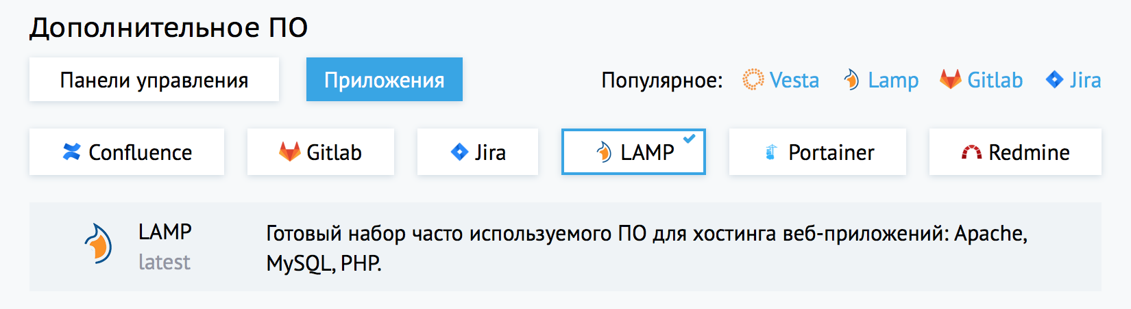
Task: Click the Lamp flame icon in popular list
Action: [x=851, y=80]
